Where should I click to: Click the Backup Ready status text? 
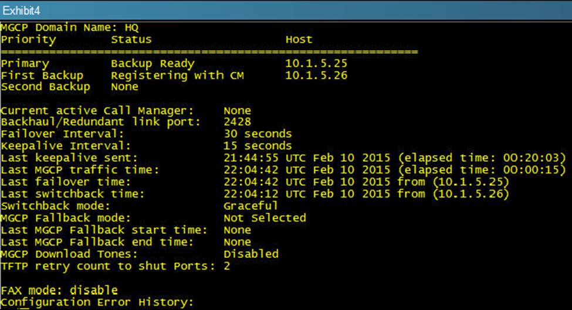pyautogui.click(x=153, y=63)
